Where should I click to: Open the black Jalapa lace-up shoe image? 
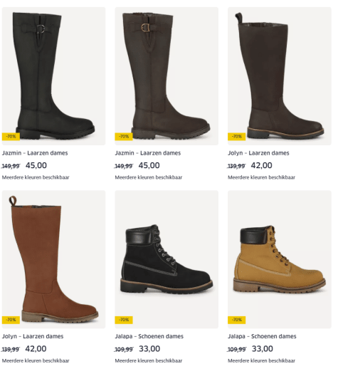167,259
